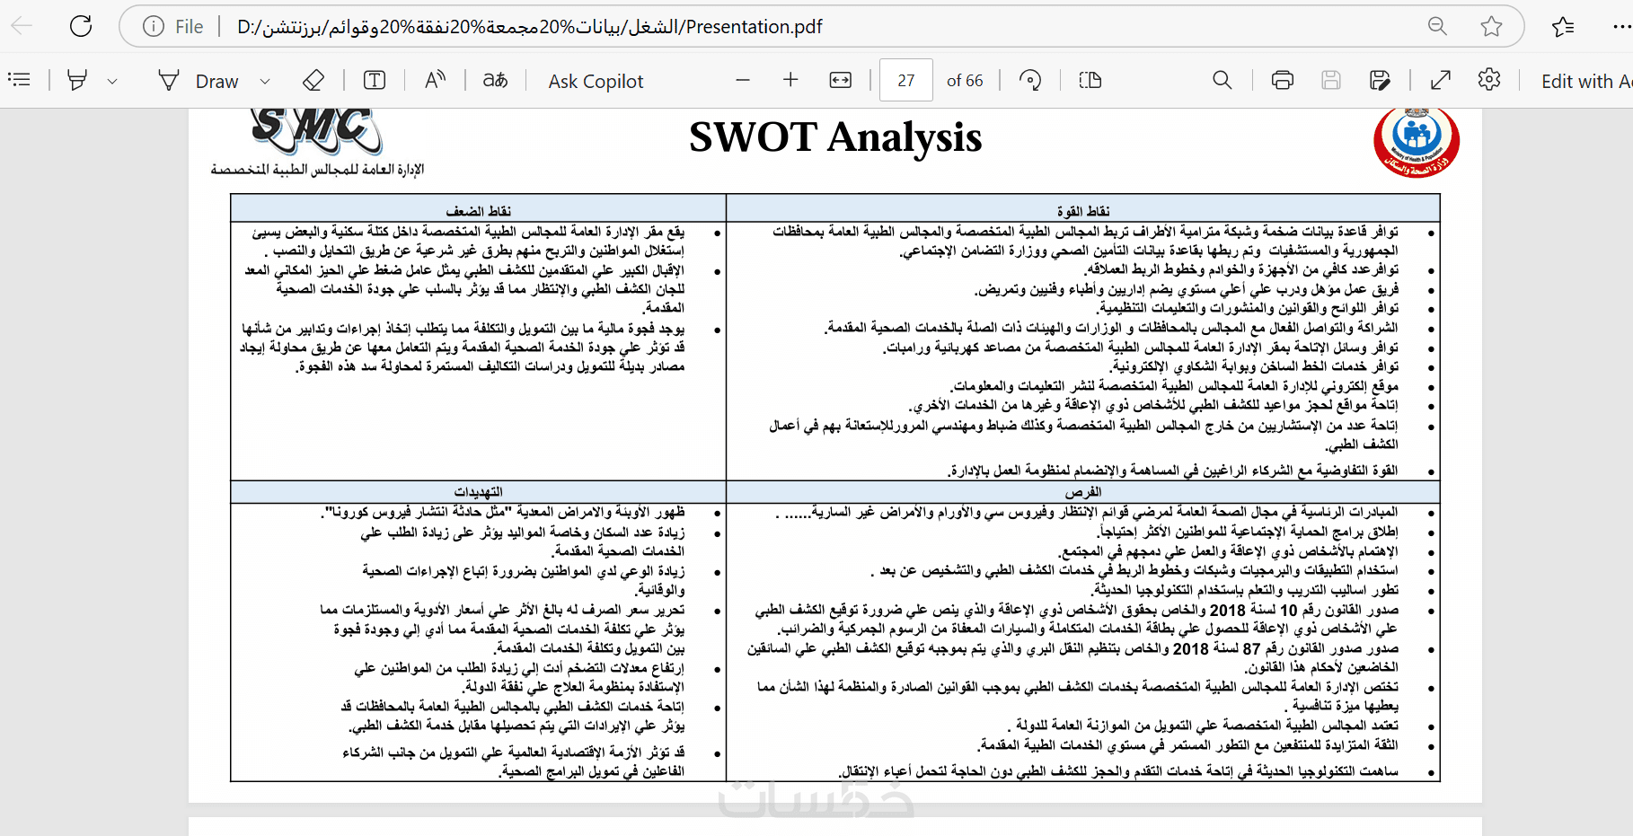Click the الفرص table header
Screen dimensions: 1633x836
point(1083,492)
